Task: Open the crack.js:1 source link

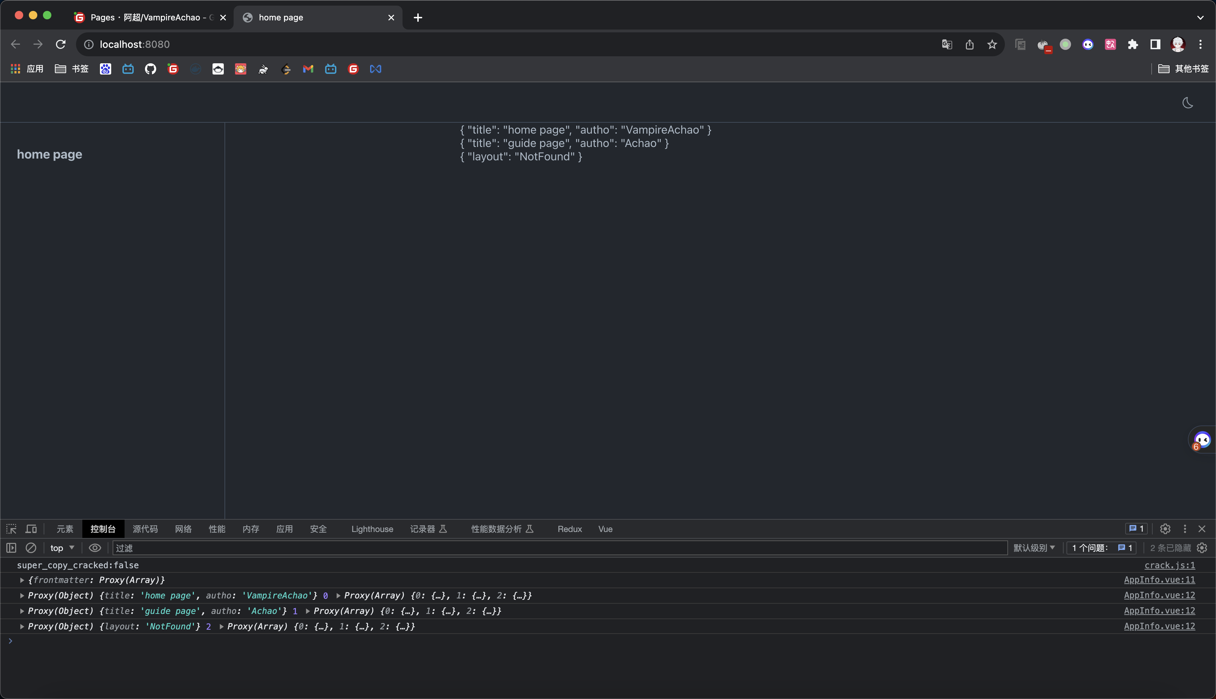Action: 1170,565
